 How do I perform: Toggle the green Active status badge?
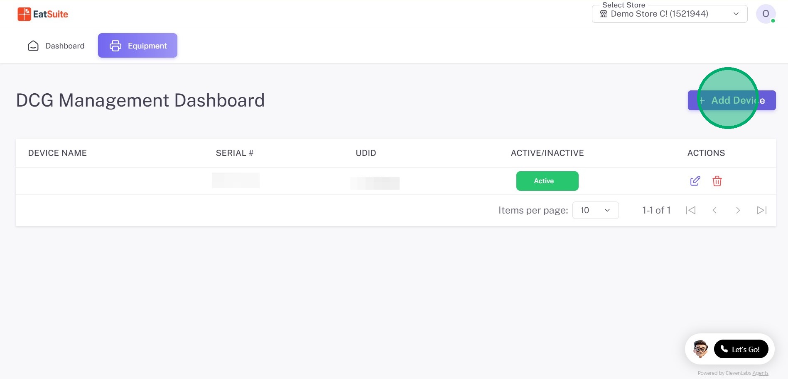[547, 181]
